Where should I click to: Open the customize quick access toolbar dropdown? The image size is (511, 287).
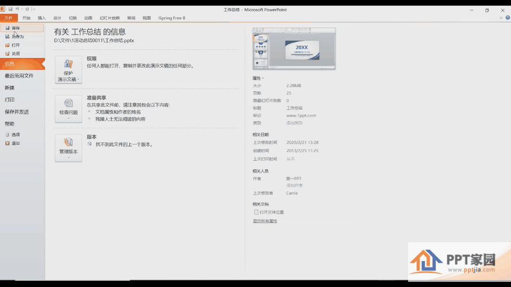[34, 9]
